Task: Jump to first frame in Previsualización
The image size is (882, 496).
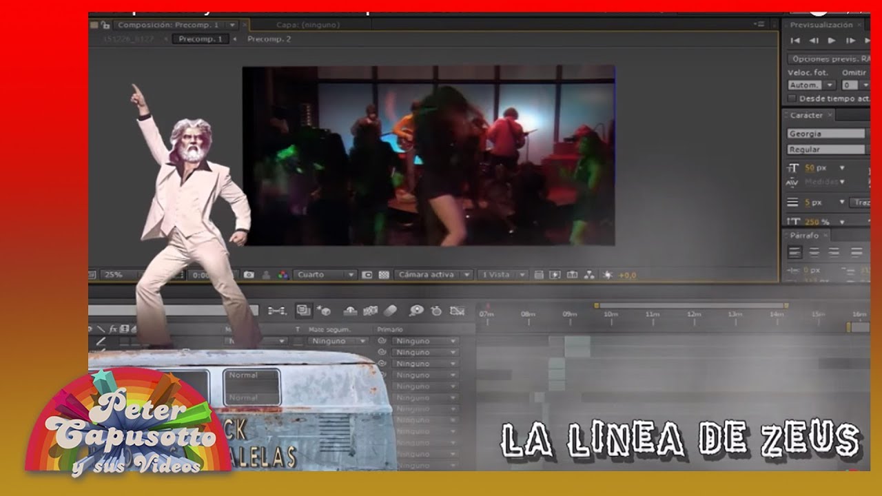Action: point(796,41)
